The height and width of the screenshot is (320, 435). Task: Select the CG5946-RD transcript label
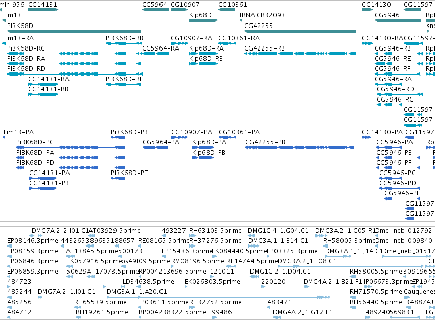(x=395, y=89)
